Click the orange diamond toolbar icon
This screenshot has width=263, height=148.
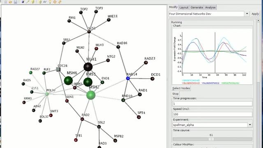tap(55, 2)
